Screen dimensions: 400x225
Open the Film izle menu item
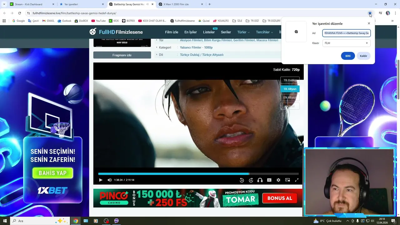(x=172, y=32)
